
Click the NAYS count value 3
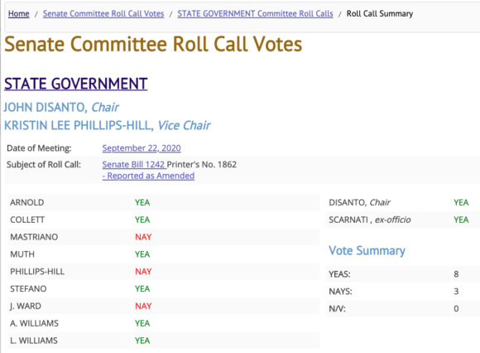456,291
